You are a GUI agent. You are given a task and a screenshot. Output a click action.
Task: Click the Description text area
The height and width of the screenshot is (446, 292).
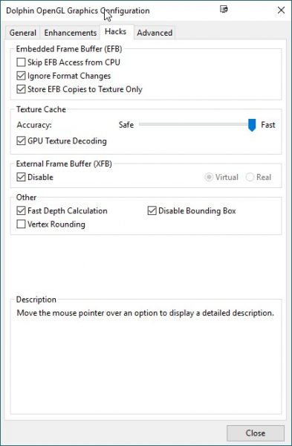(146, 358)
